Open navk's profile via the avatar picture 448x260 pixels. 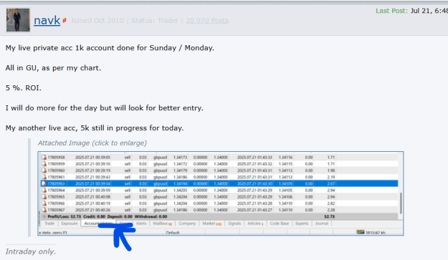[18, 20]
